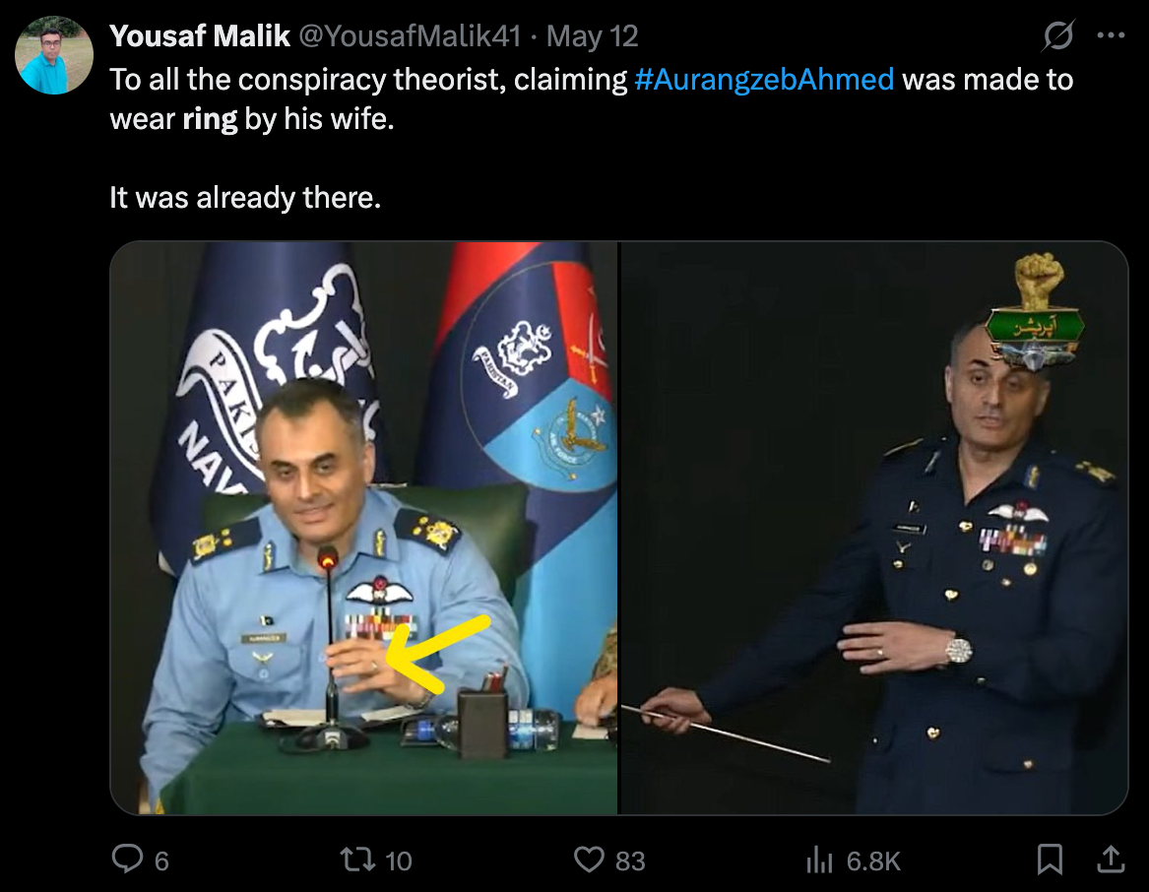Open the reply composer via the speech bubble icon
Viewport: 1149px width, 892px height.
tap(128, 860)
